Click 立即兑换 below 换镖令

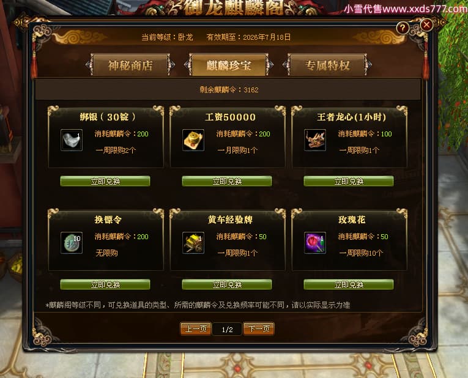[x=105, y=284]
